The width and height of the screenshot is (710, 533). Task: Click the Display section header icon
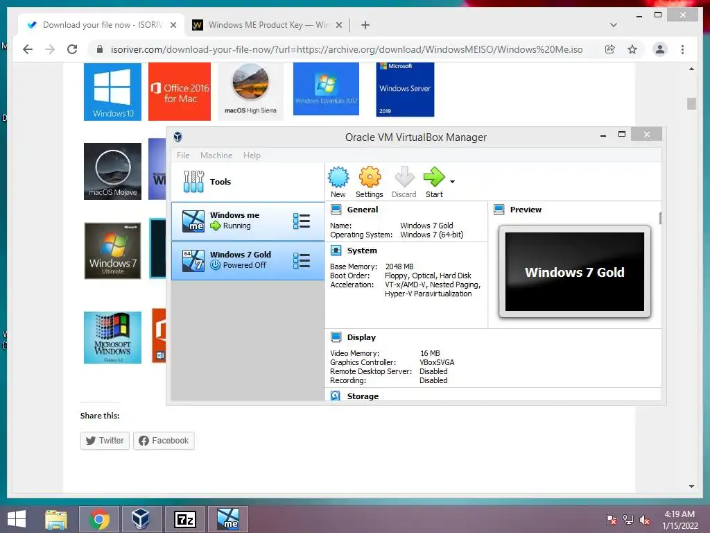(x=336, y=337)
